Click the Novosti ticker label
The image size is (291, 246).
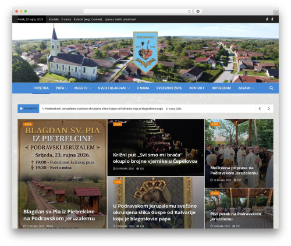tap(29, 109)
